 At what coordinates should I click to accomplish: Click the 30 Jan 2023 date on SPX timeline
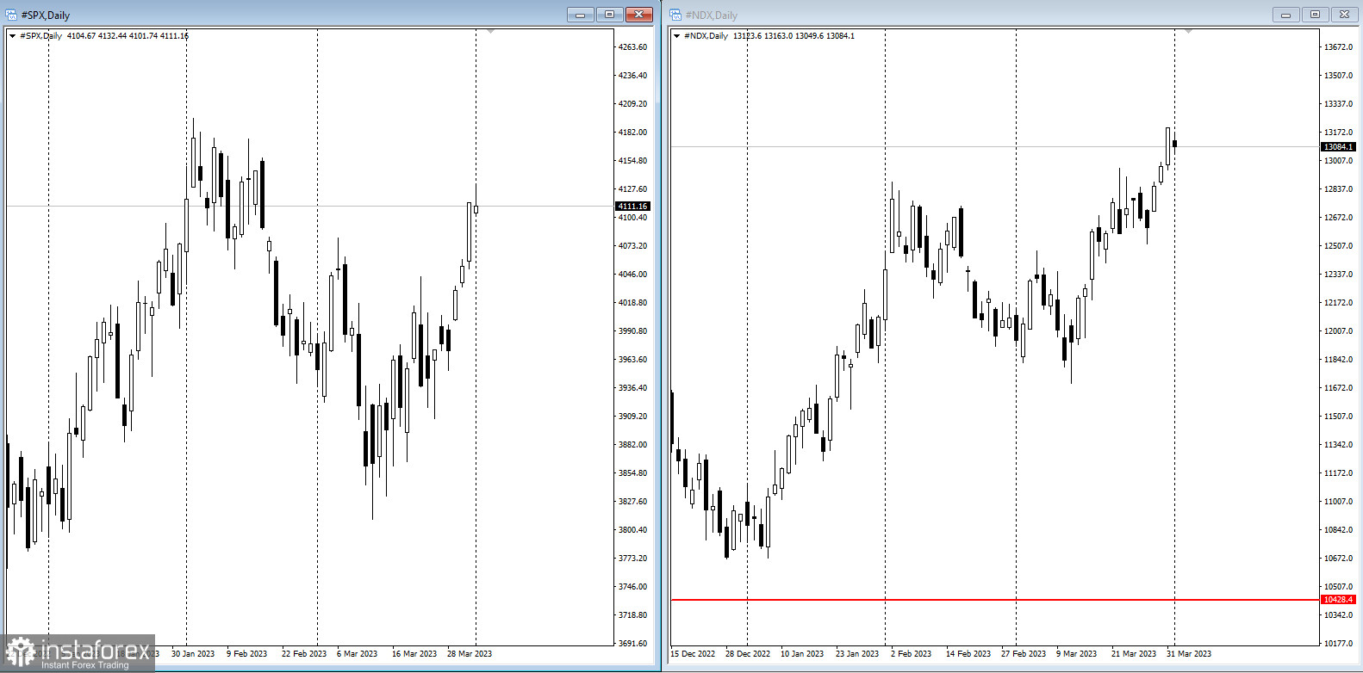193,654
